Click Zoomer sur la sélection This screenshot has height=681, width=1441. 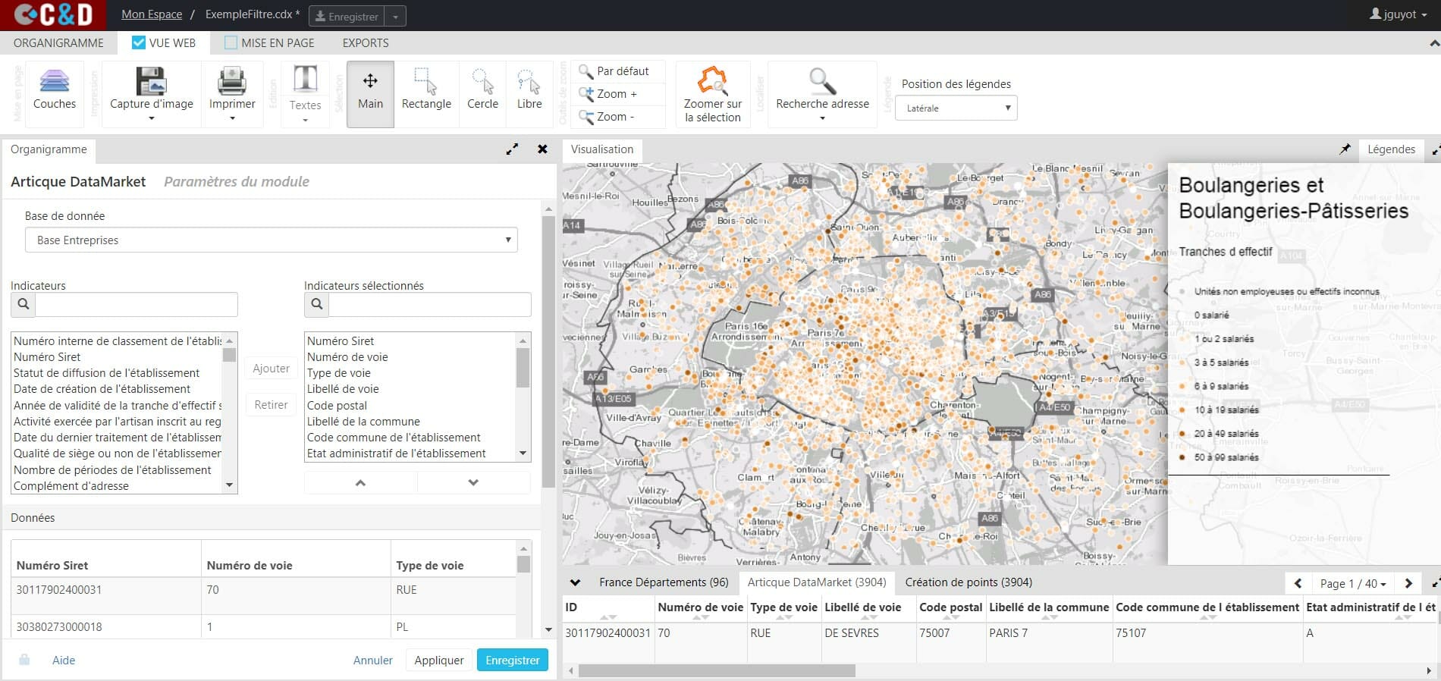coord(713,94)
